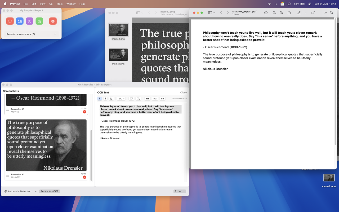339x212 pixels.
Task: Select the screen capture tool in Snaptex
Action: click(x=10, y=21)
